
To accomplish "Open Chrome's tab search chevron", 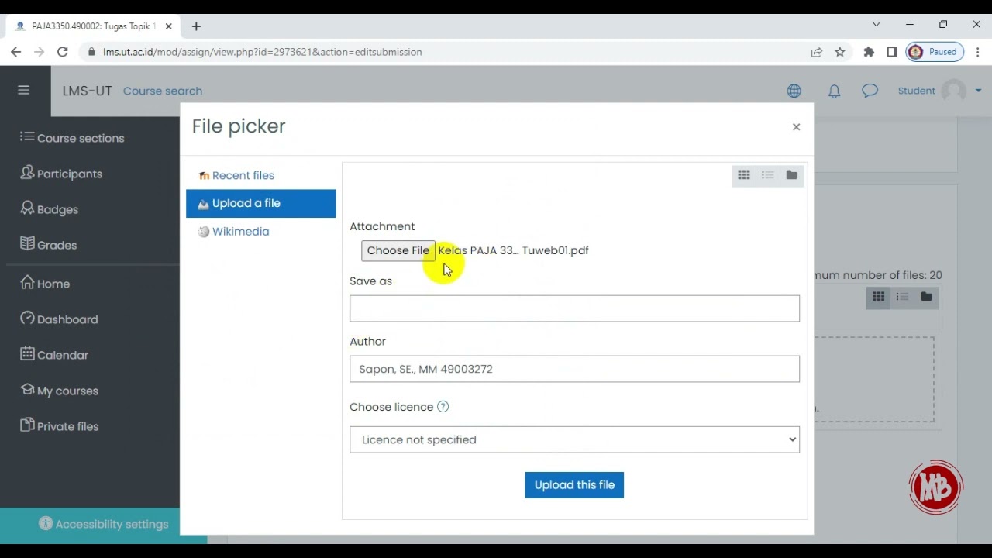I will 876,25.
